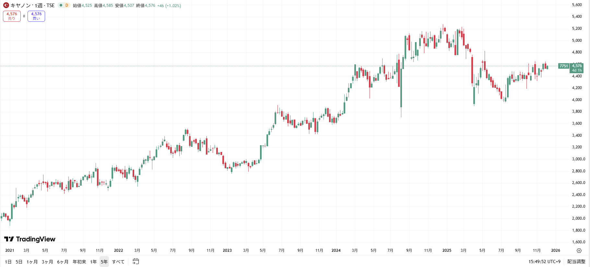Toggle the 配当調整 dividend adjustment
590x267 pixels.
click(576, 261)
